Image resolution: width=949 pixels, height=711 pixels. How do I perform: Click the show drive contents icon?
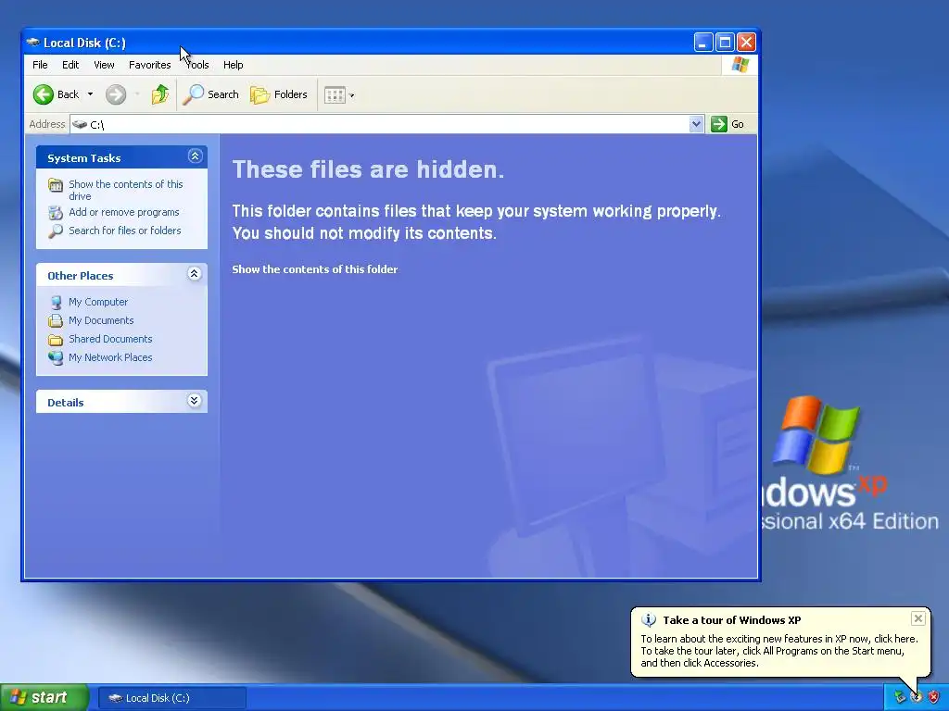click(56, 185)
